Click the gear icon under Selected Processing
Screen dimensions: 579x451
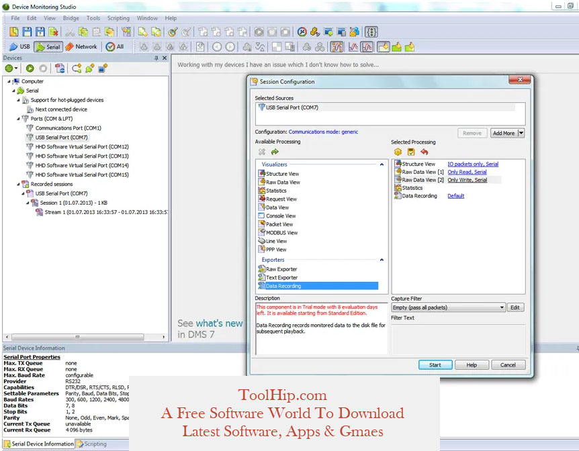(398, 152)
